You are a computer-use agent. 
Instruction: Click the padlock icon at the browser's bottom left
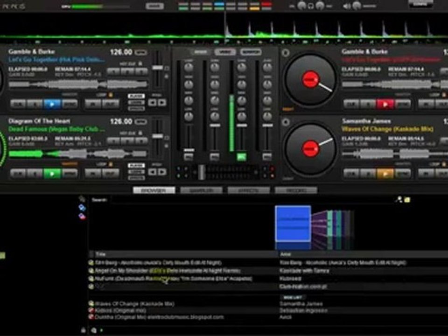click(x=83, y=330)
